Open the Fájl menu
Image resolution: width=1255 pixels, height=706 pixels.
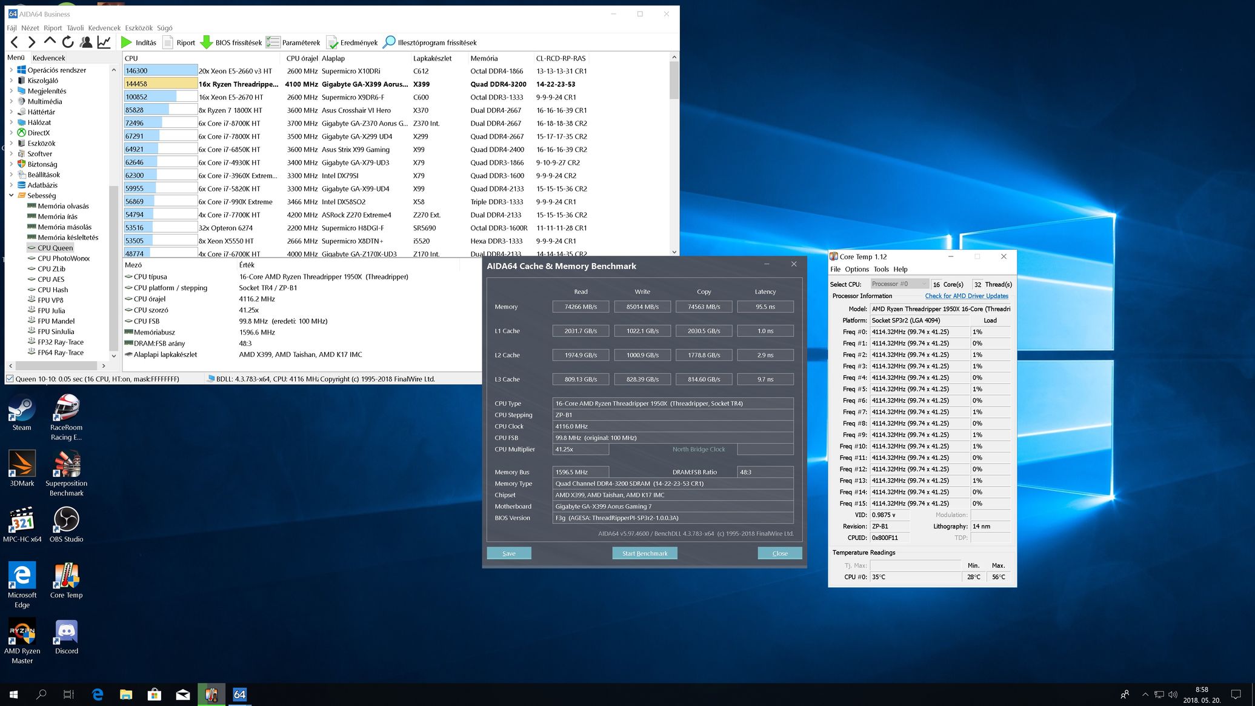click(12, 28)
